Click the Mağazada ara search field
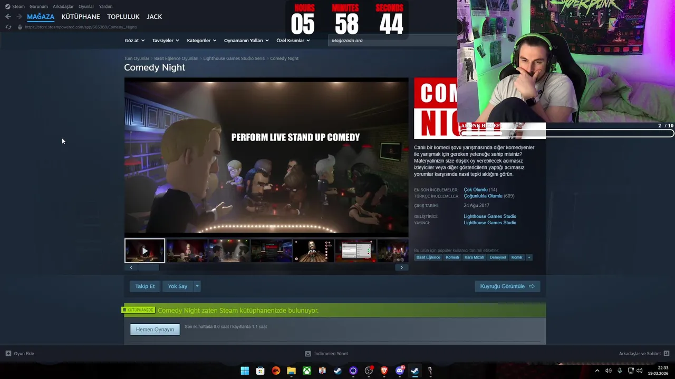675x379 pixels. (393, 41)
